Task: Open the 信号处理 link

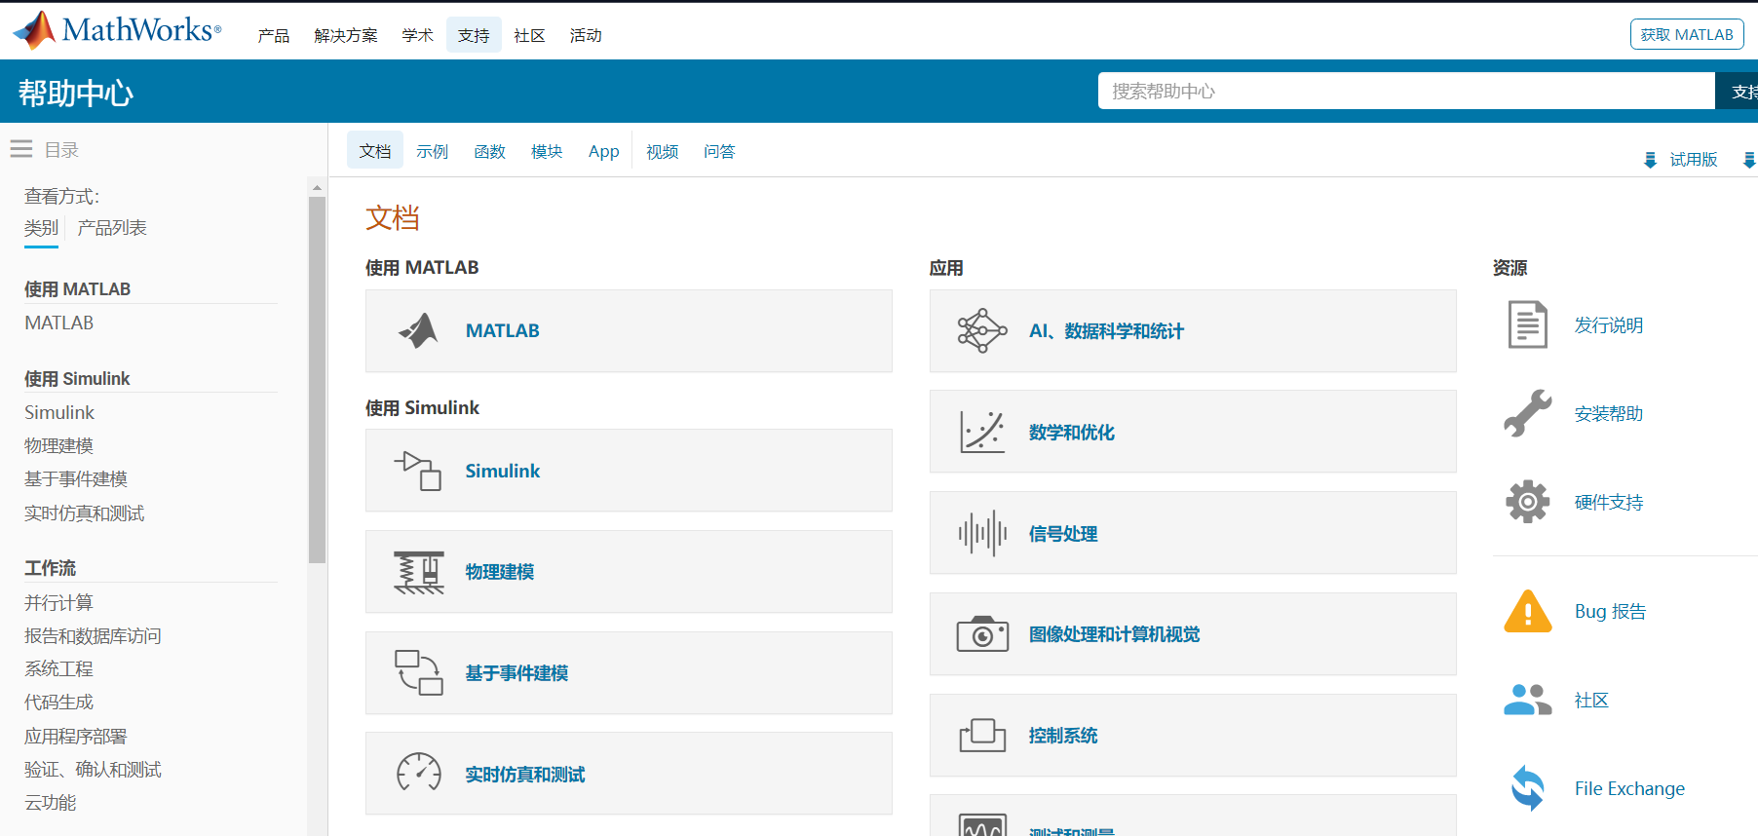Action: click(x=1063, y=533)
